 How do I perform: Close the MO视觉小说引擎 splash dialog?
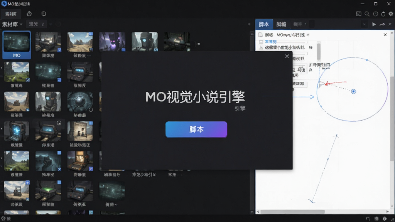point(287,56)
